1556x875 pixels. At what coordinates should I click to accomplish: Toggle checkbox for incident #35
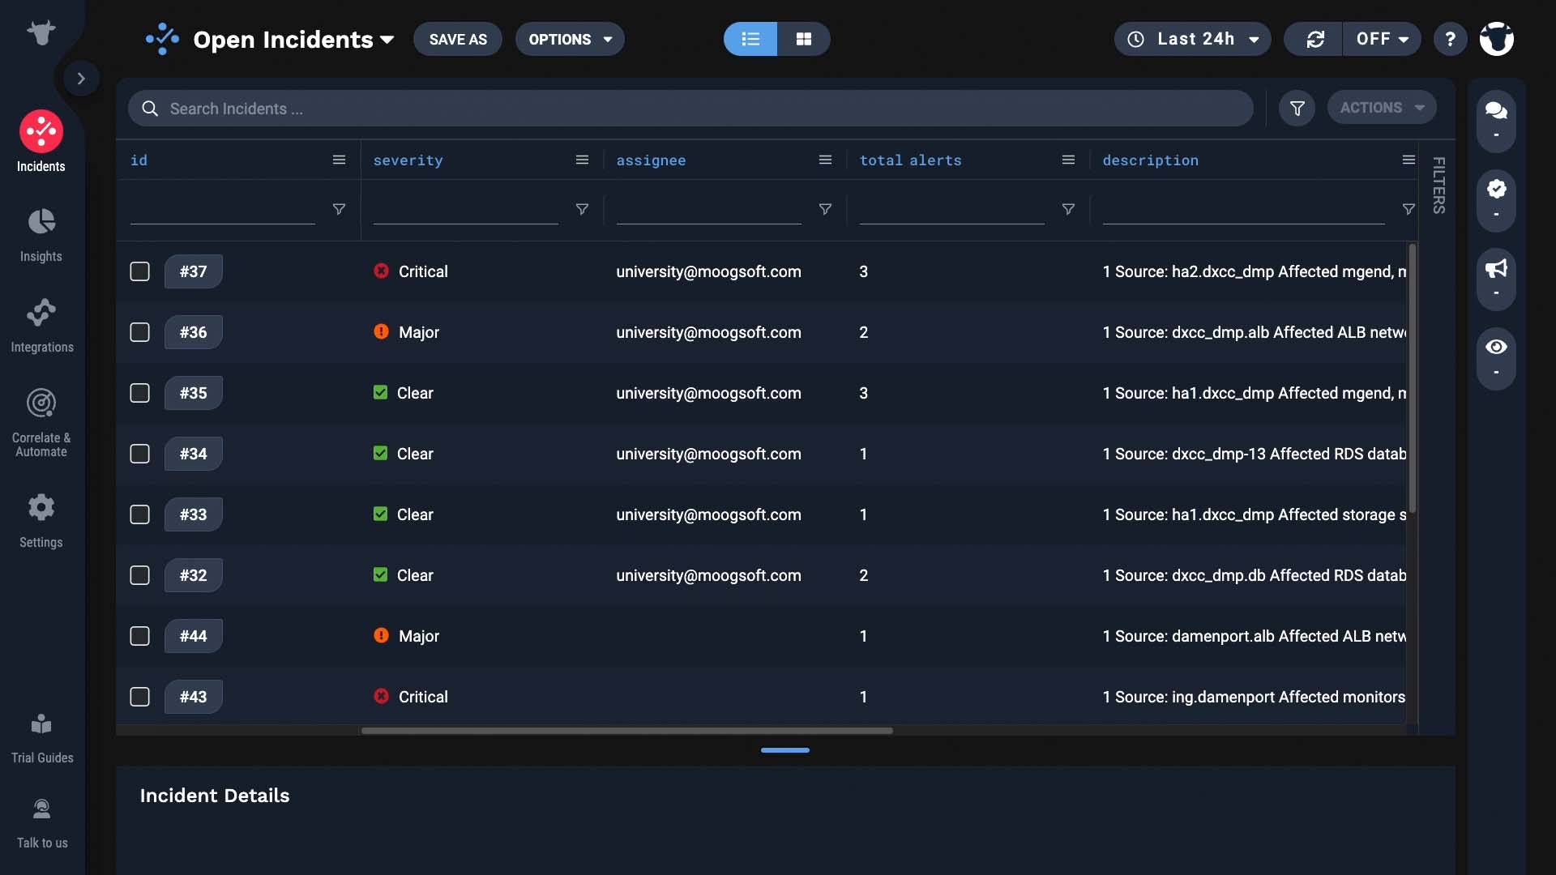click(x=140, y=392)
